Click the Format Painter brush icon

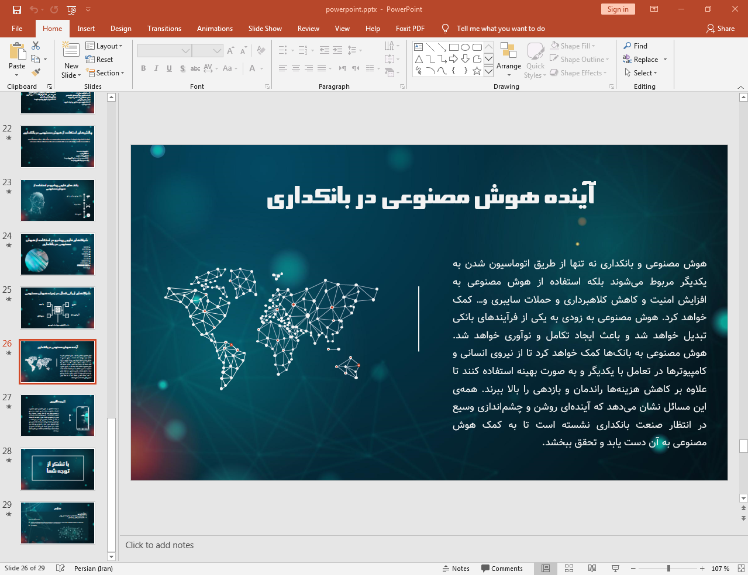pos(36,72)
